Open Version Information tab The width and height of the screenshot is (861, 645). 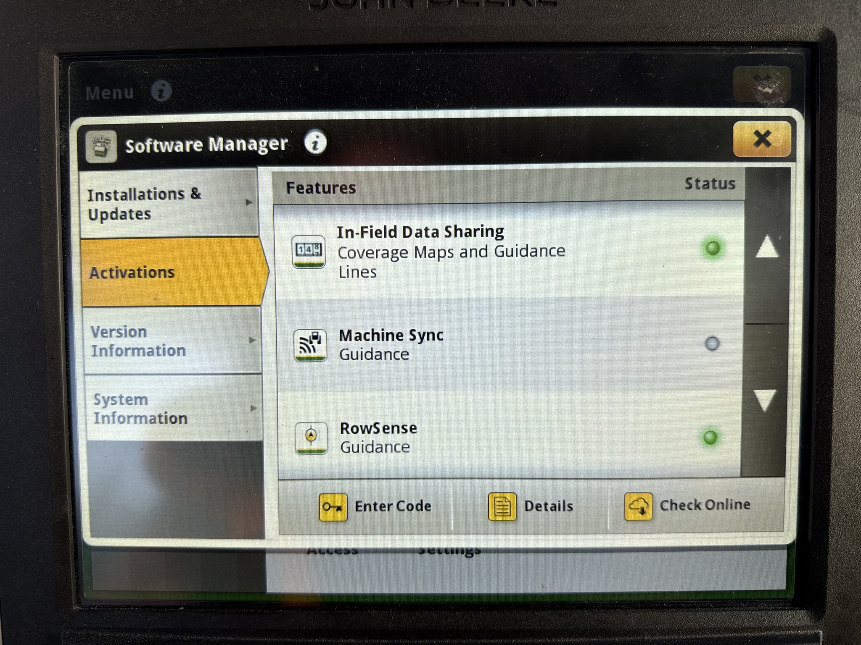coord(172,341)
